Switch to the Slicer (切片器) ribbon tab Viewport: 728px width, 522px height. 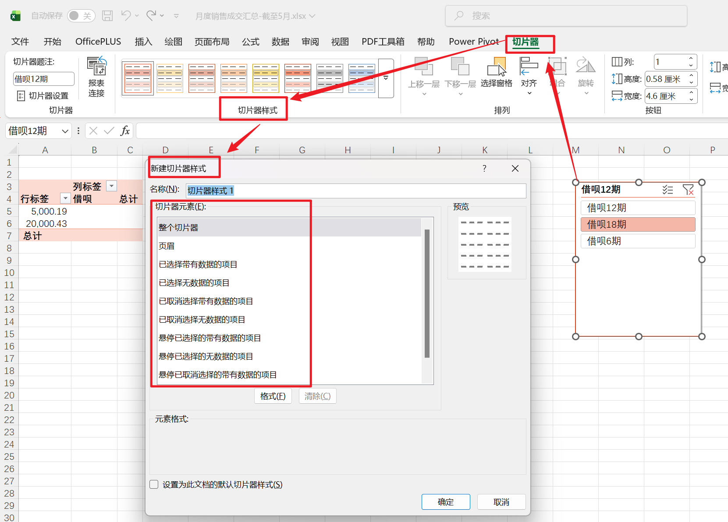526,42
